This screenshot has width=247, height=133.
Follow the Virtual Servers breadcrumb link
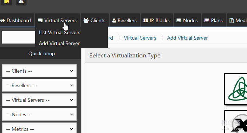[140, 38]
